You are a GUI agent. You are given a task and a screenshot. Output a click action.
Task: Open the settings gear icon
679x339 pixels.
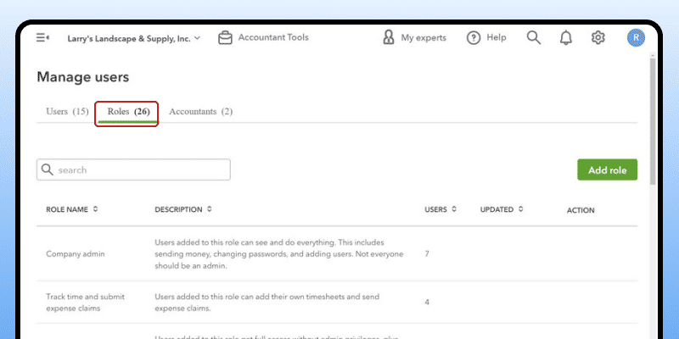(x=598, y=37)
